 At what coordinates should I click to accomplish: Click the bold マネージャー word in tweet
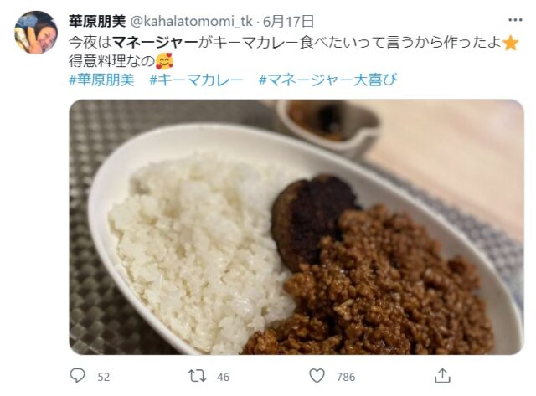point(156,43)
